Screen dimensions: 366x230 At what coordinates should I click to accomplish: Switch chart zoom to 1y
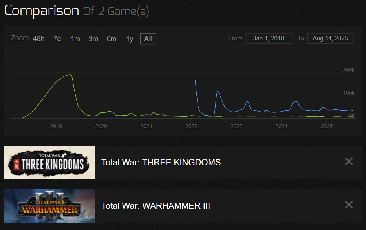[x=130, y=39]
